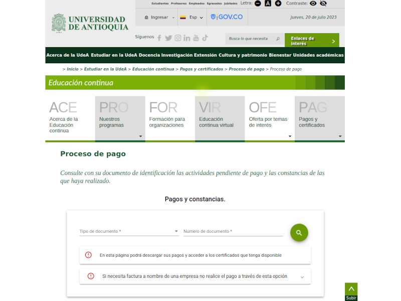The height and width of the screenshot is (301, 401).
Task: Enable high contrast with the eye icon
Action: 313,4
